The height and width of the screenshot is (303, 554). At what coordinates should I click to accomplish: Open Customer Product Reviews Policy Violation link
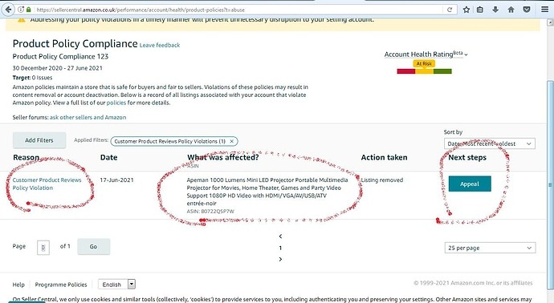[x=47, y=184]
